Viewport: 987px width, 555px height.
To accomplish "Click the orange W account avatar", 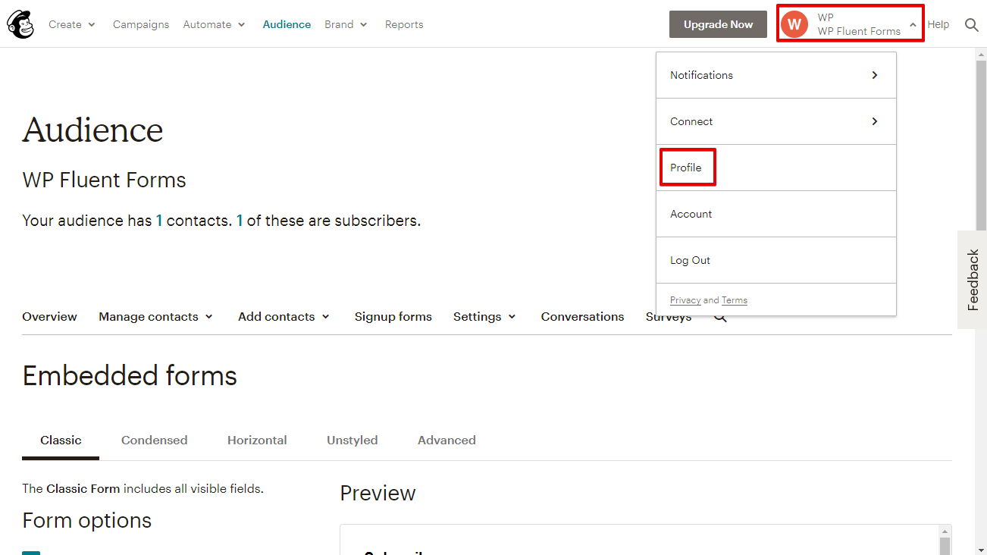I will [x=794, y=24].
